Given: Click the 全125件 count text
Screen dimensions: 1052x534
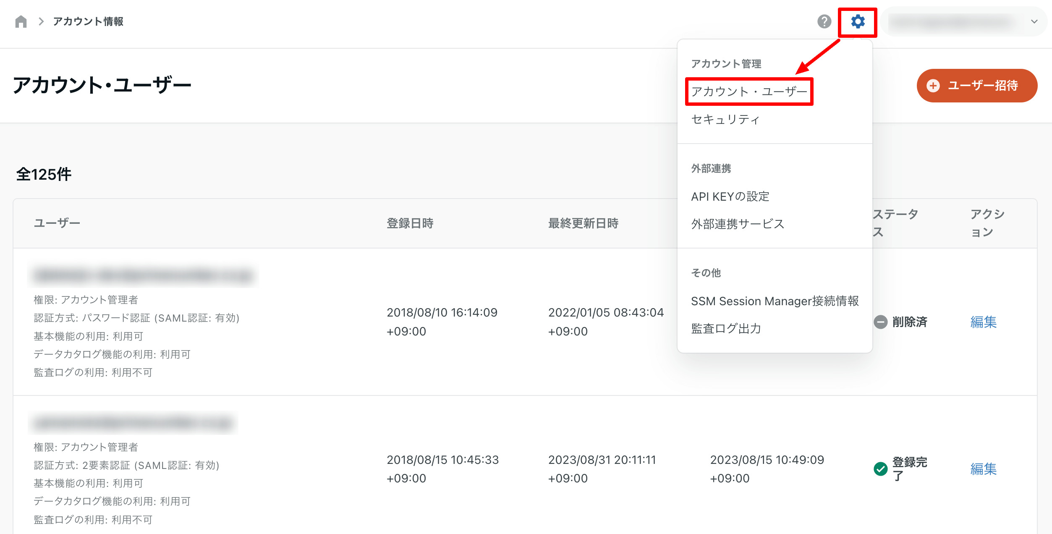Looking at the screenshot, I should click(44, 174).
